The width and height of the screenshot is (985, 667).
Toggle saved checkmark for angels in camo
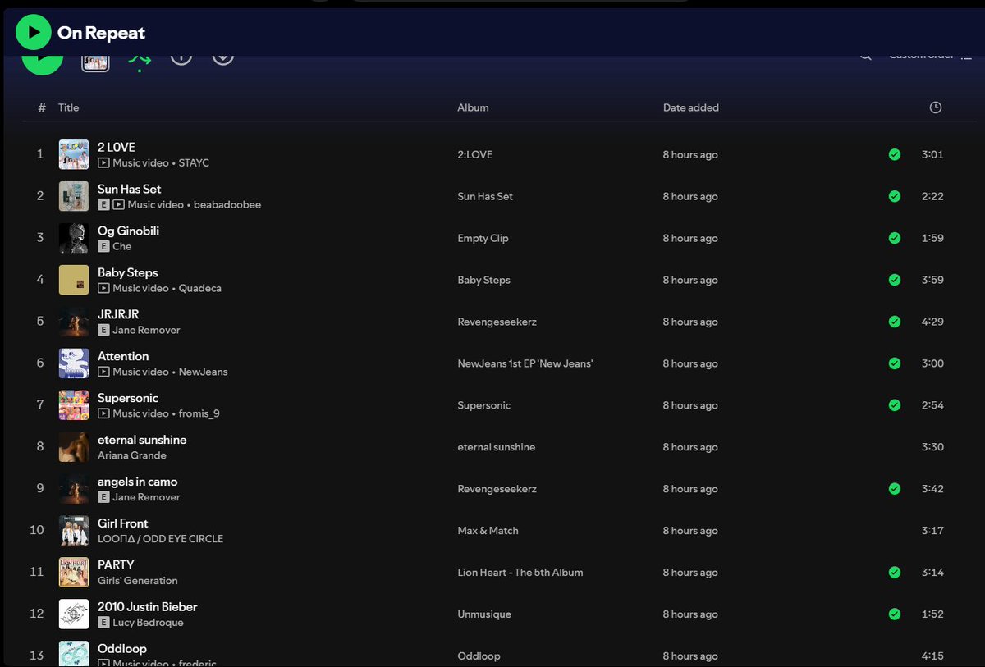click(895, 489)
